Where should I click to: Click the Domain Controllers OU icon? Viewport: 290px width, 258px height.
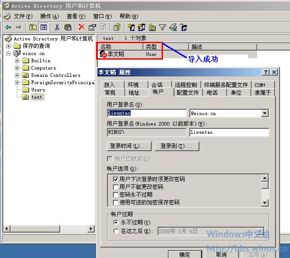25,75
